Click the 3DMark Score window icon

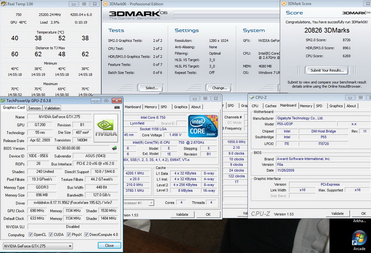(x=285, y=3)
